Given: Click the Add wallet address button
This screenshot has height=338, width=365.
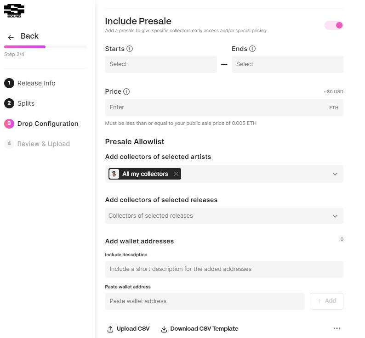Looking at the screenshot, I should coord(326,301).
